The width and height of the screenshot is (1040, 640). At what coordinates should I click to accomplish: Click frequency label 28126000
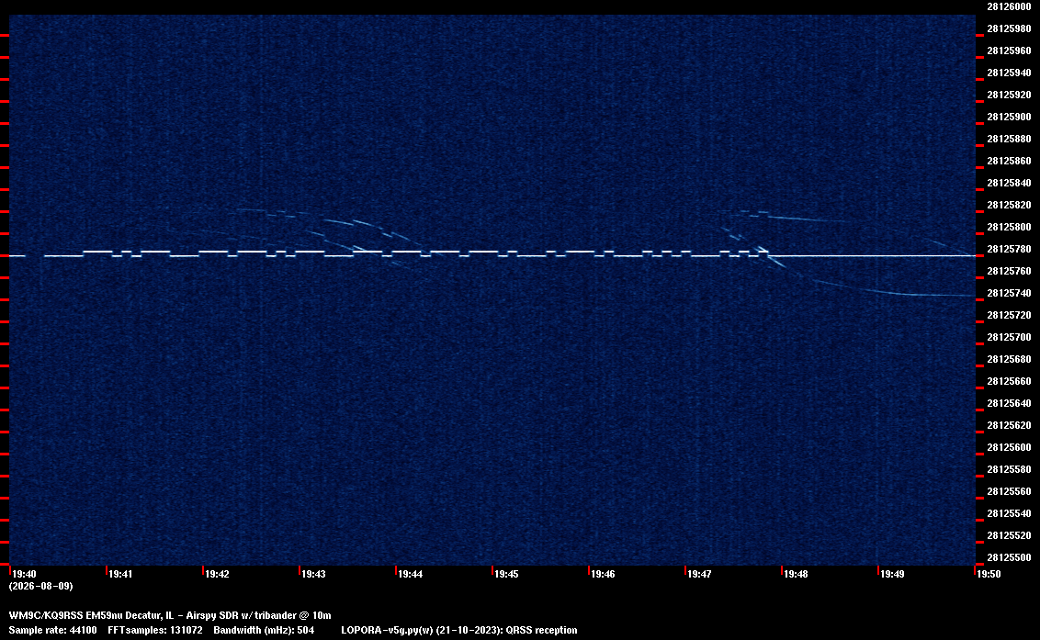[1009, 6]
